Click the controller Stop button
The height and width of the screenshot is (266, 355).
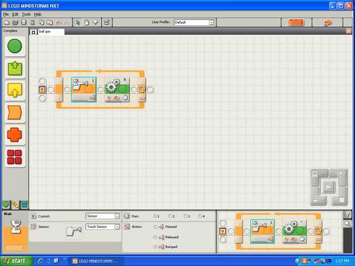(342, 200)
